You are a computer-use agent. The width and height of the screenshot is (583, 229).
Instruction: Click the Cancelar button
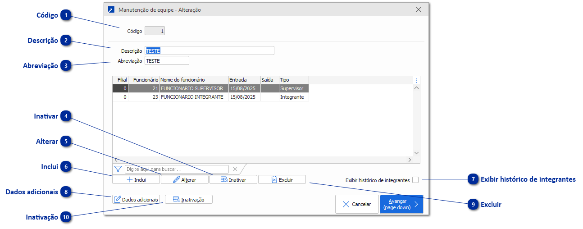tap(357, 204)
